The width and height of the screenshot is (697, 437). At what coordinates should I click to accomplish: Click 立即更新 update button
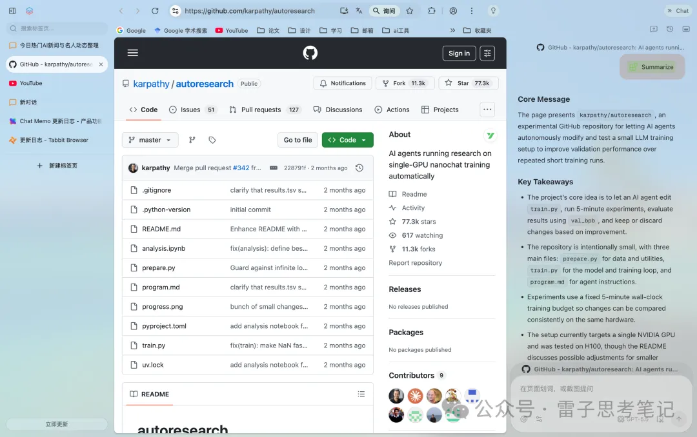click(x=57, y=424)
